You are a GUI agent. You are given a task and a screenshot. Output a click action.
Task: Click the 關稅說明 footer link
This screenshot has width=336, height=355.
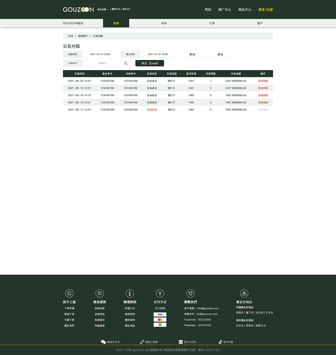tap(130, 320)
